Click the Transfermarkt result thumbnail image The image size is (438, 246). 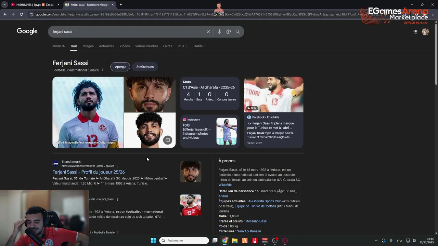click(191, 172)
